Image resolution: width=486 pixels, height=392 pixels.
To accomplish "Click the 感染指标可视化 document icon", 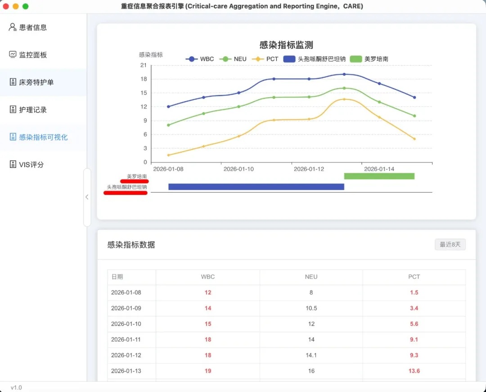I will 13,137.
